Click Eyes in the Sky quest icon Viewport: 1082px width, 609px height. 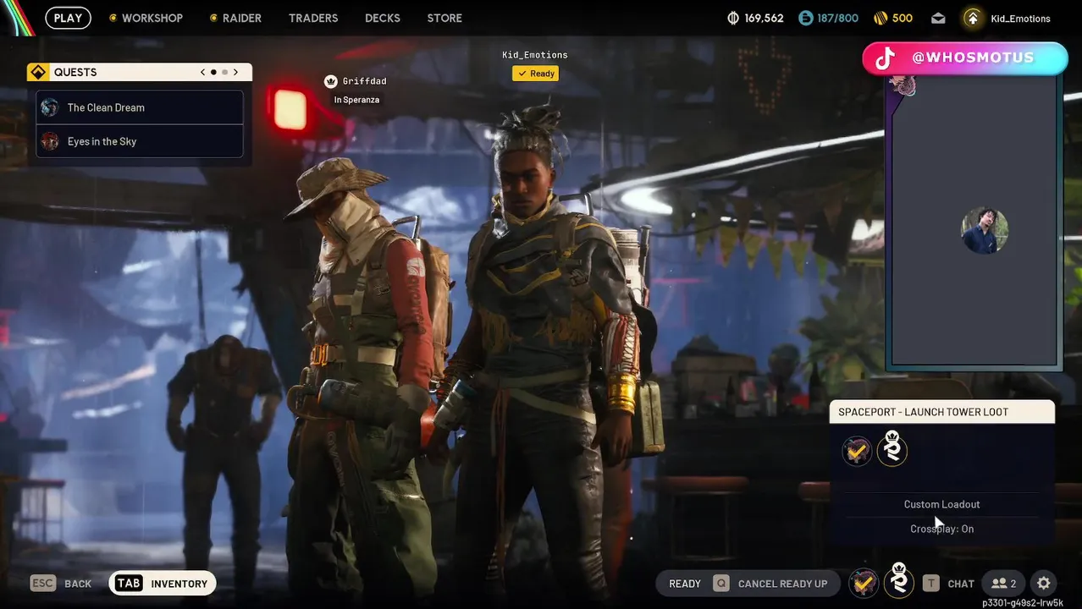[50, 141]
